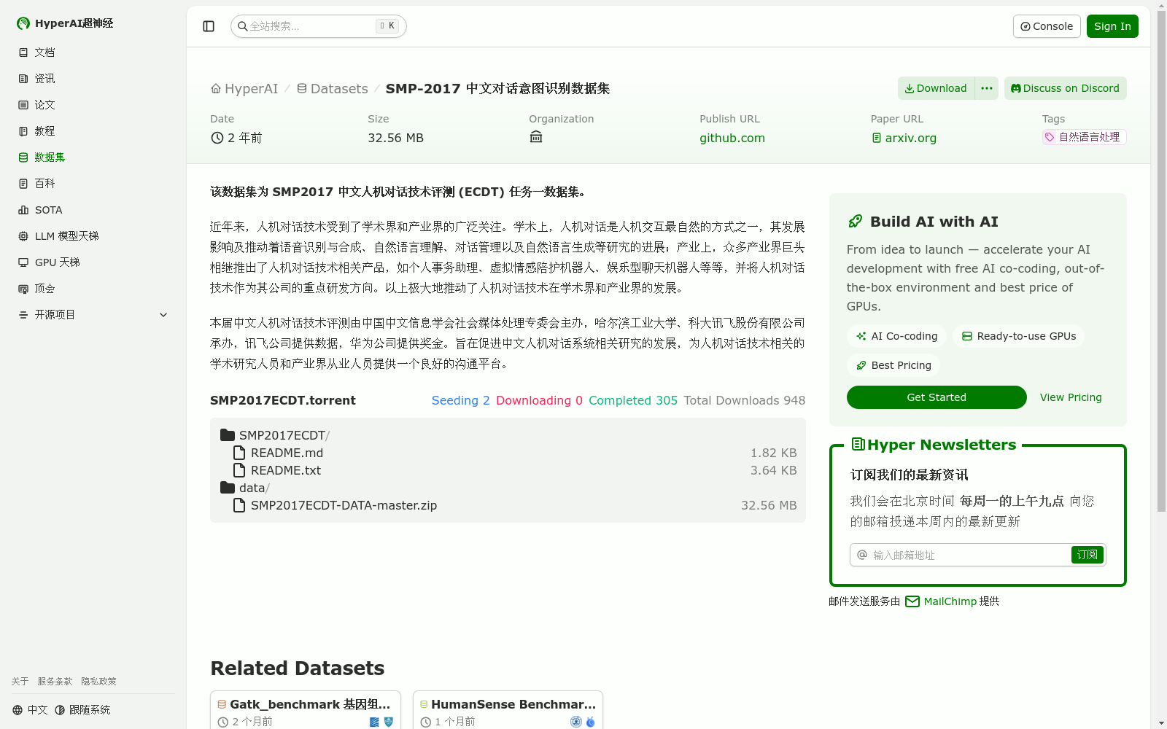Click 32.56 MB size value

click(x=395, y=138)
